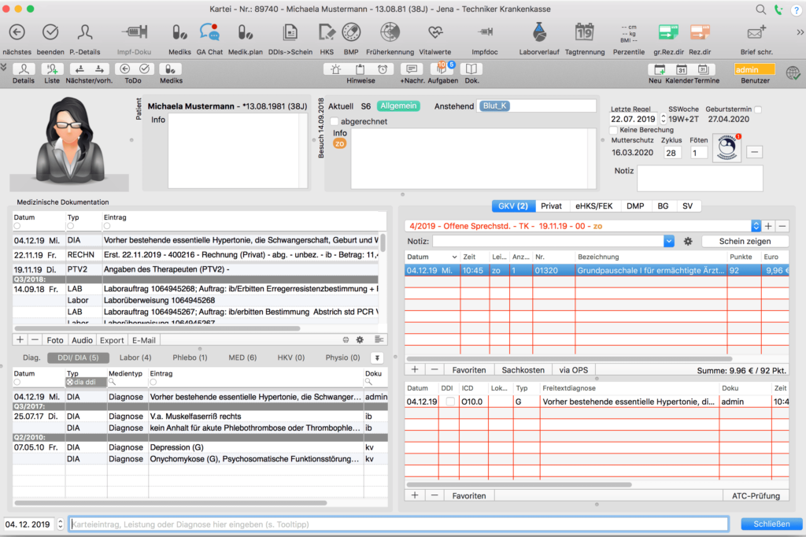Open P.-Details person icon
806x537 pixels.
85,32
